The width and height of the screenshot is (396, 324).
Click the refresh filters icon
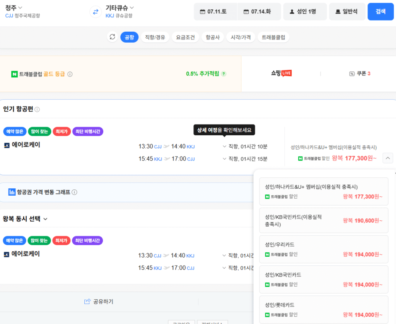click(113, 37)
